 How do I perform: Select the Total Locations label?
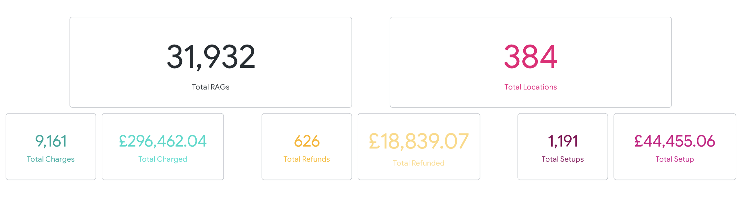pos(531,87)
